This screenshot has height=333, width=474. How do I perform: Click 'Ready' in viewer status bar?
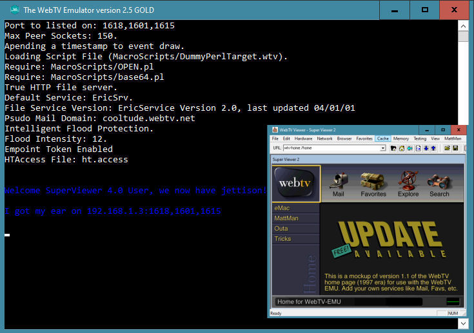tap(276, 314)
